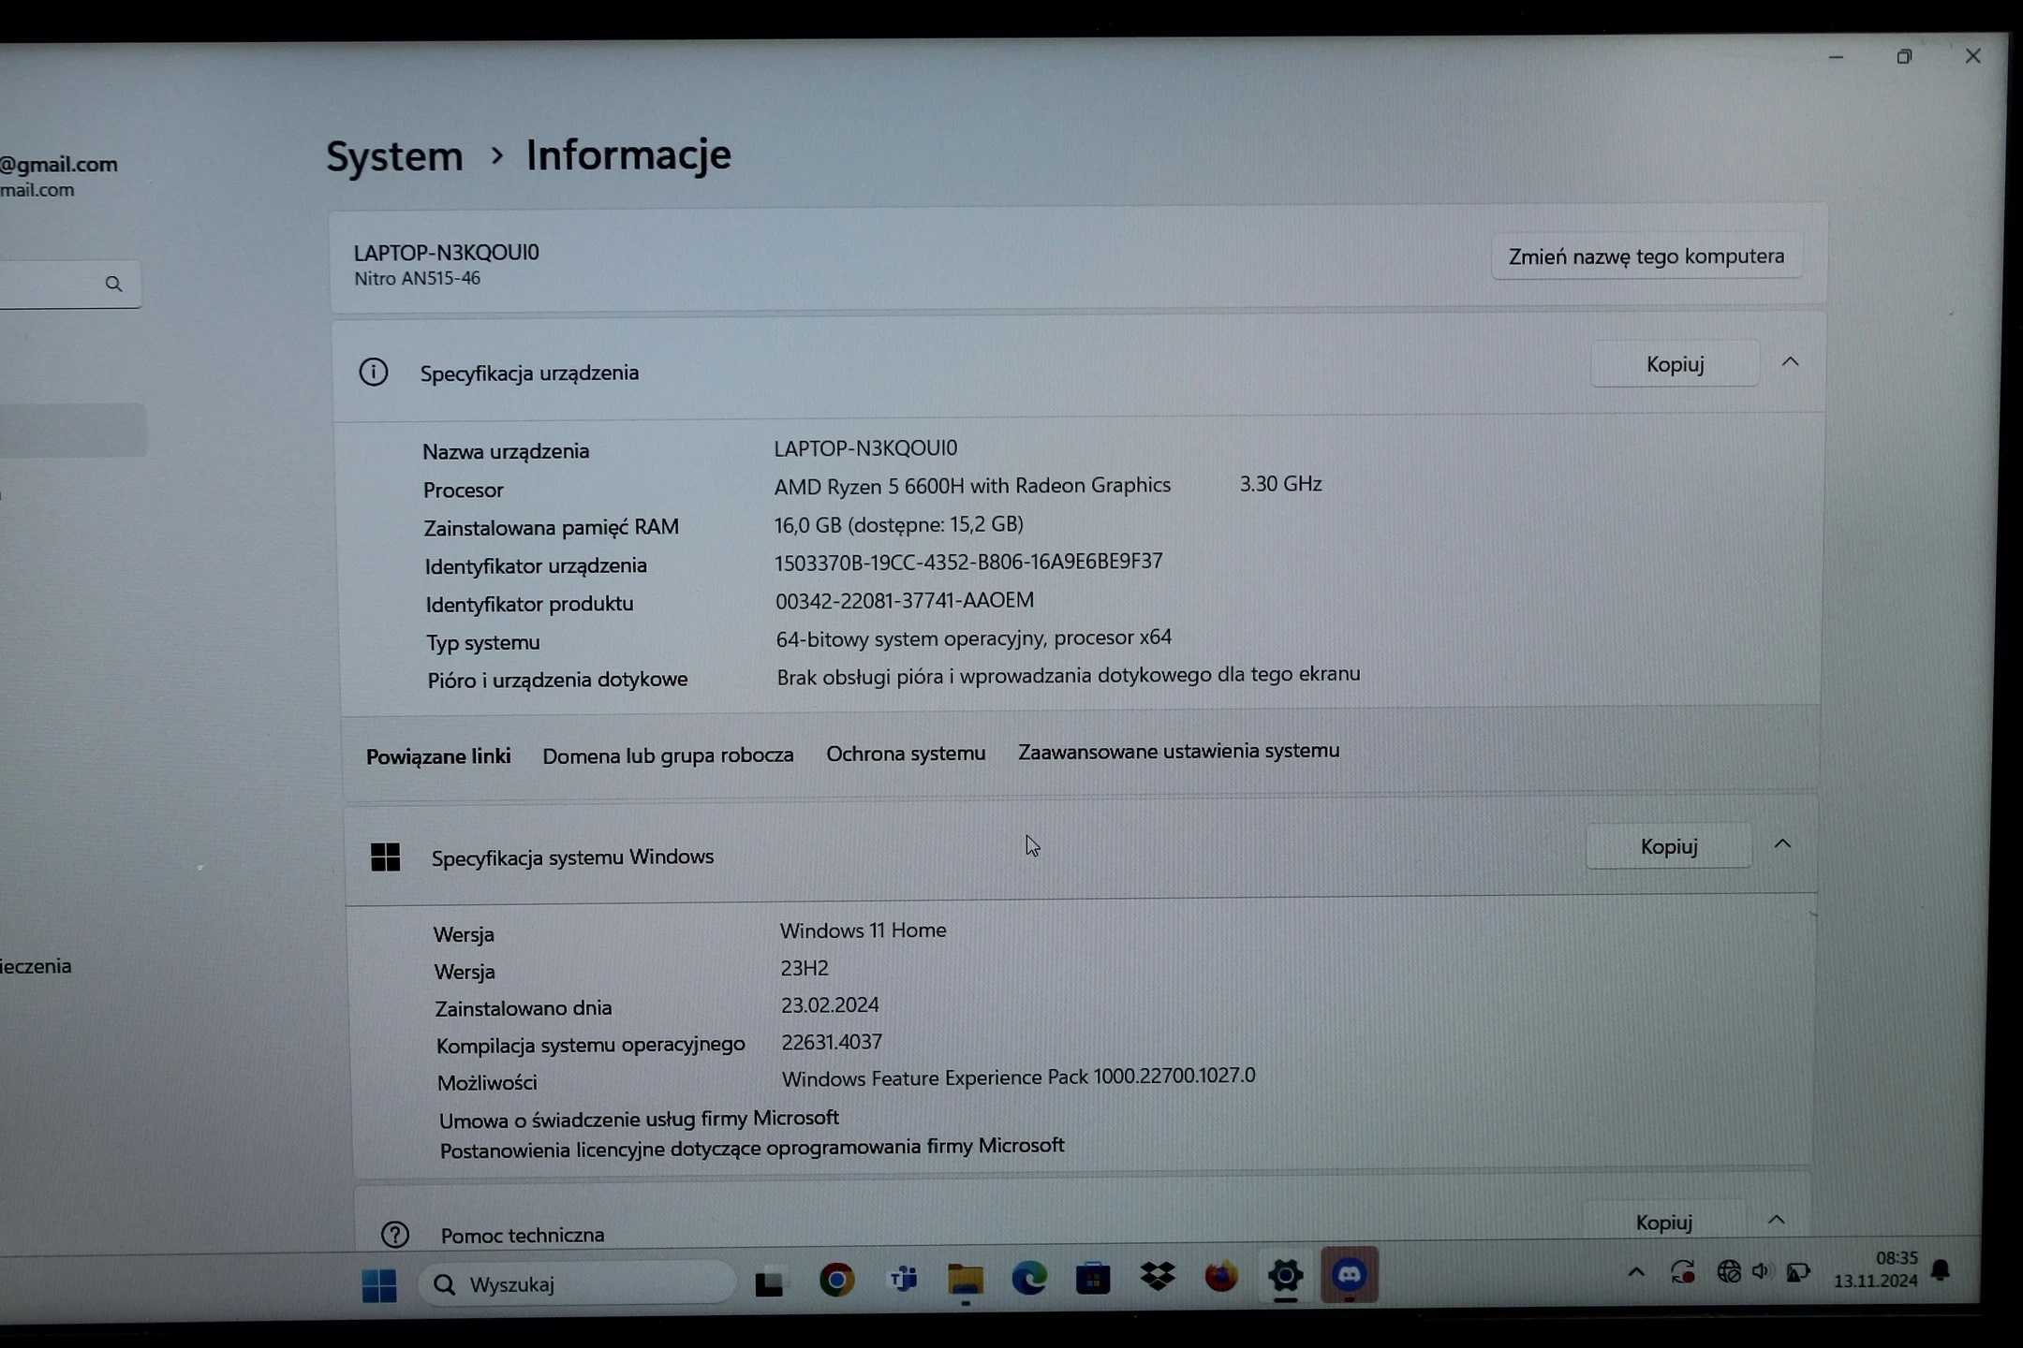Copy Windows specification with Kopiuj

tap(1668, 845)
